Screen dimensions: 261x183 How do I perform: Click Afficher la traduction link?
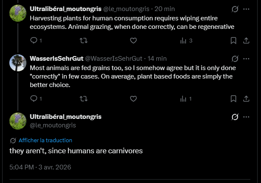(x=45, y=140)
